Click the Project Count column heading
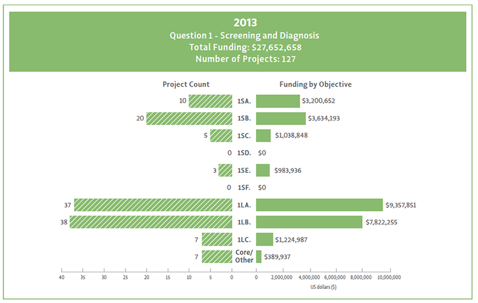 [186, 84]
